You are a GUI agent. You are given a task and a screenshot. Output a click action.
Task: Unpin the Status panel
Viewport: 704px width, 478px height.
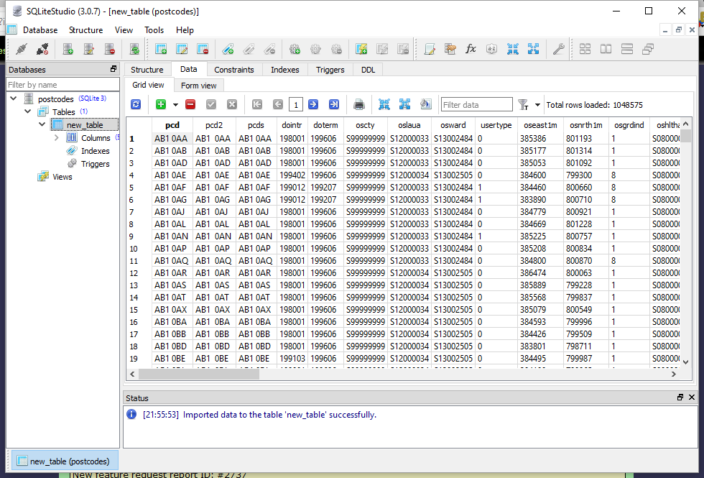(680, 397)
